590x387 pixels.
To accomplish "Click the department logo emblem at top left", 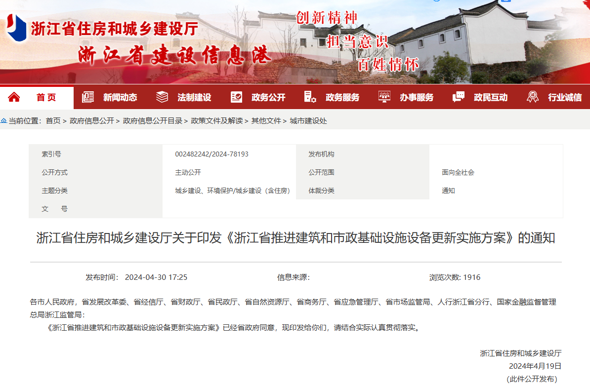I will [16, 28].
